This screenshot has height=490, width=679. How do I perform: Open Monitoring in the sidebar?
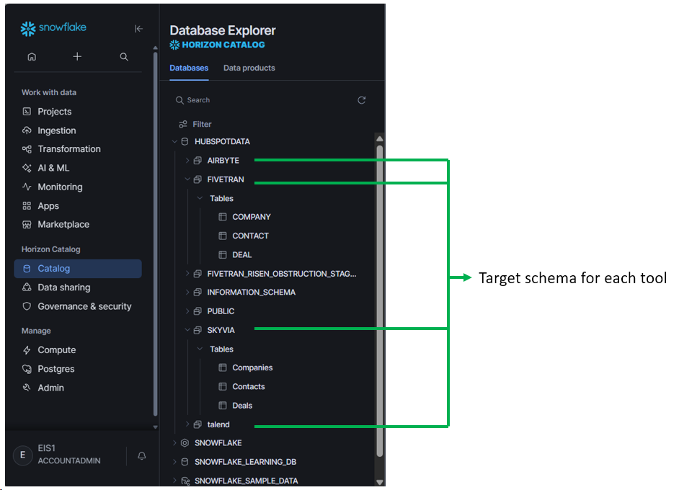point(78,187)
